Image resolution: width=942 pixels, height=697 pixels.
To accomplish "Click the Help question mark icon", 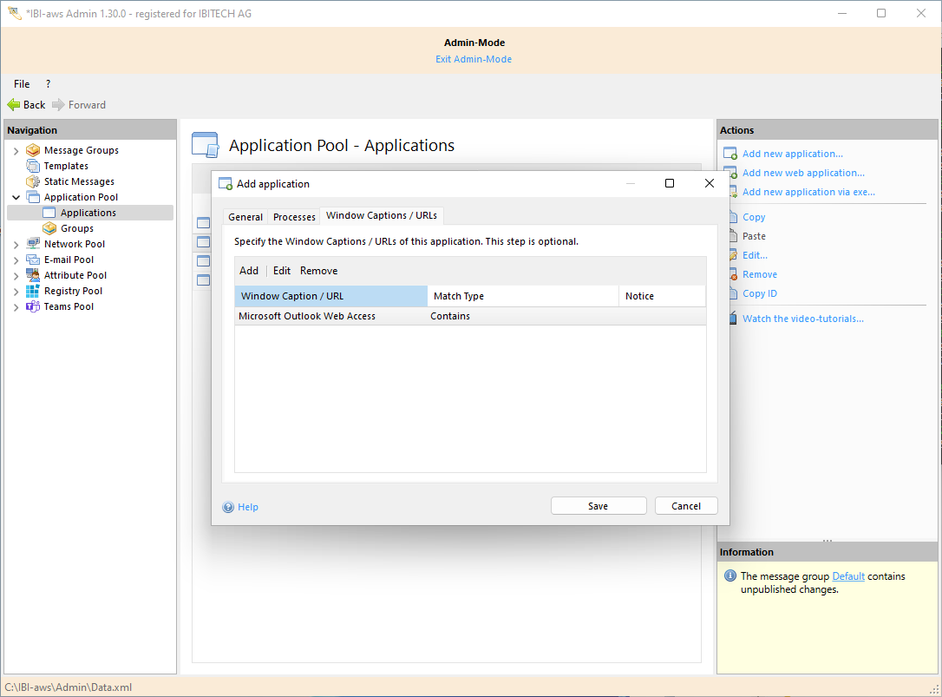I will (228, 507).
